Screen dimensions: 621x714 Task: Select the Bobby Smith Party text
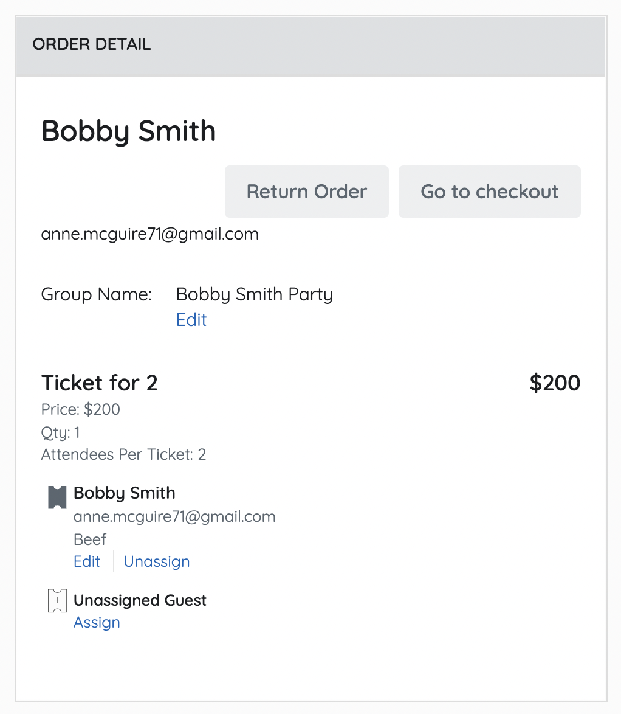pos(254,295)
